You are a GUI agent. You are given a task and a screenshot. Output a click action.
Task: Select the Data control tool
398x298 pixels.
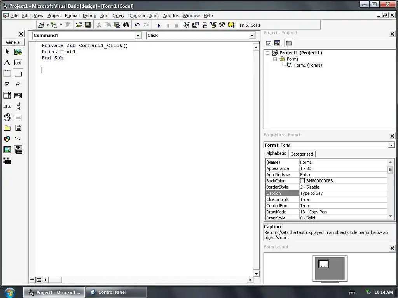18,150
